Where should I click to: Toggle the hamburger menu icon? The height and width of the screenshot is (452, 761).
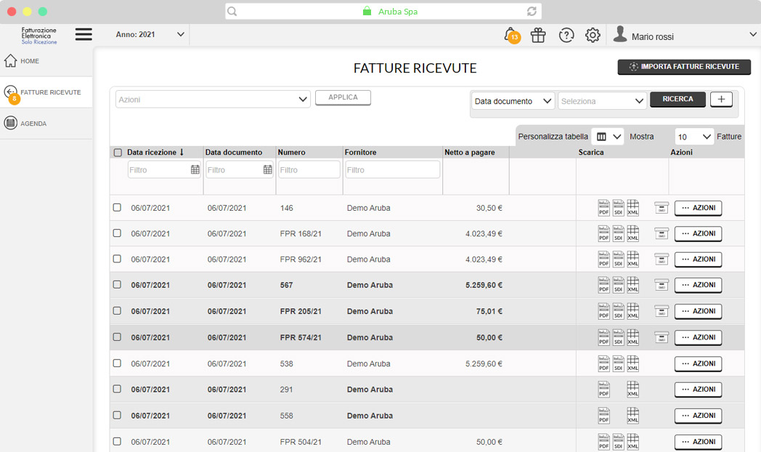pos(84,34)
